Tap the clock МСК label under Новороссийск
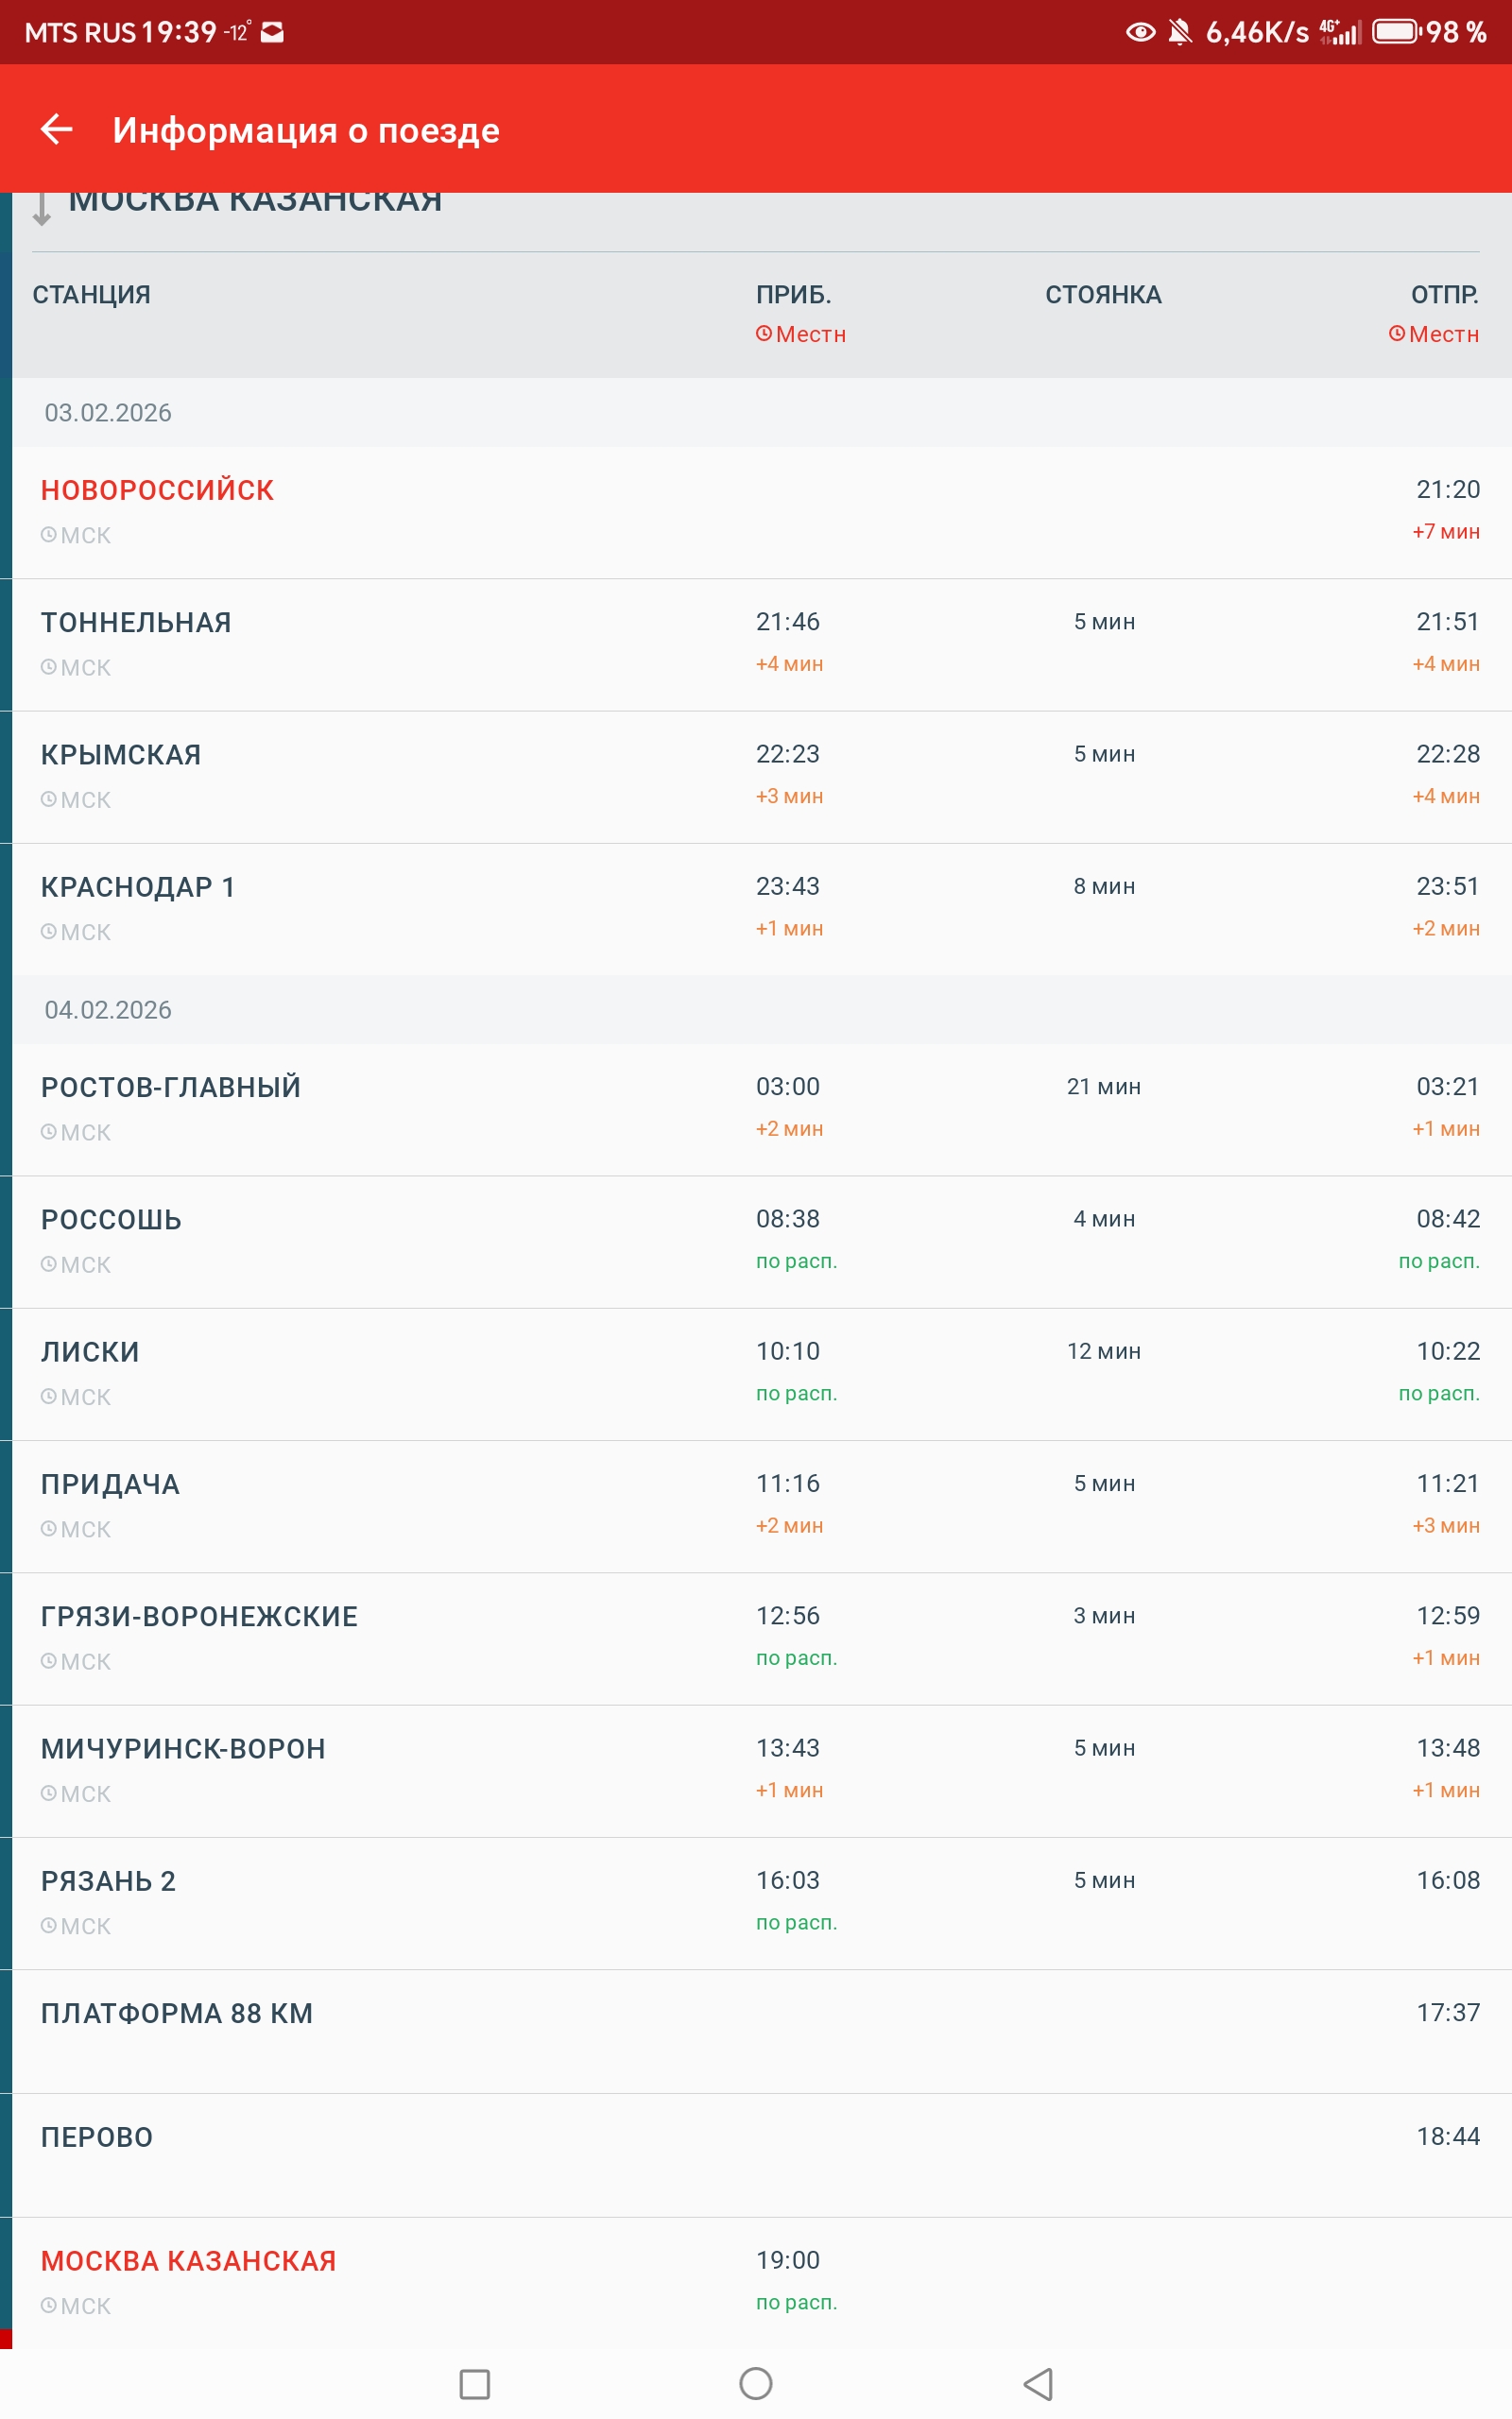This screenshot has height=2419, width=1512. 76,536
